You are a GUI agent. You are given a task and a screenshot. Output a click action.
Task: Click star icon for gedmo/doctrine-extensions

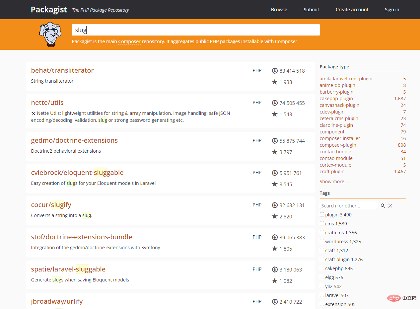coord(275,152)
